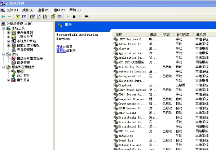Collapse the 存储 tree node

point(4,54)
